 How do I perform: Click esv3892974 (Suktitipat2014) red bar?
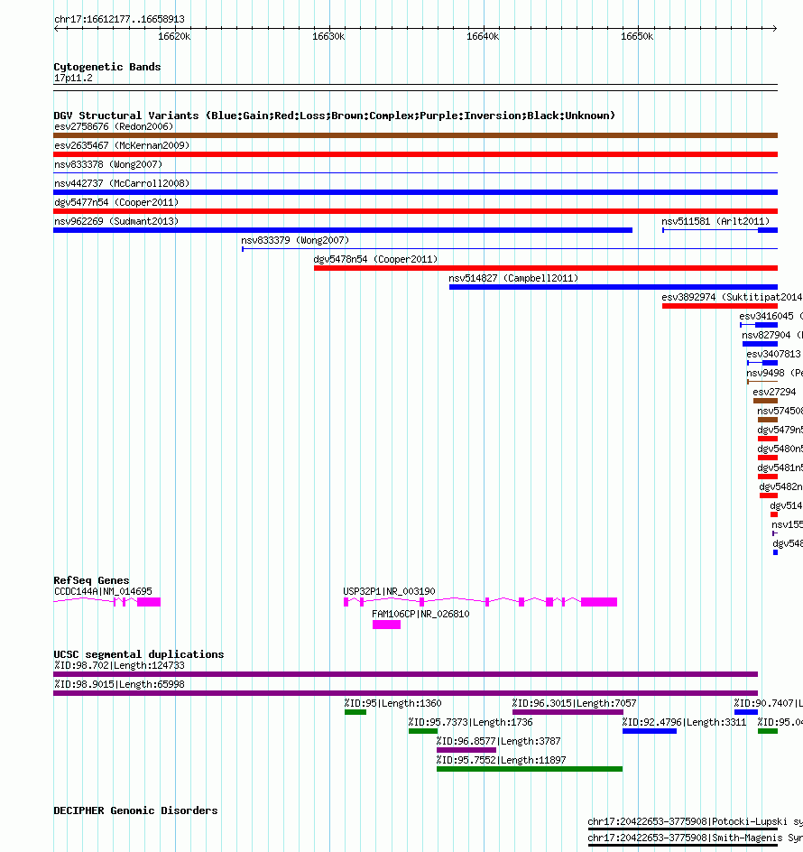click(720, 306)
